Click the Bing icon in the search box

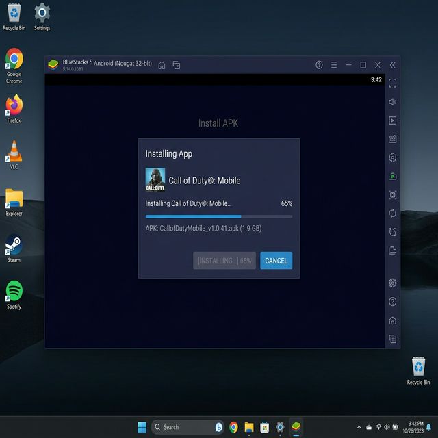219,427
